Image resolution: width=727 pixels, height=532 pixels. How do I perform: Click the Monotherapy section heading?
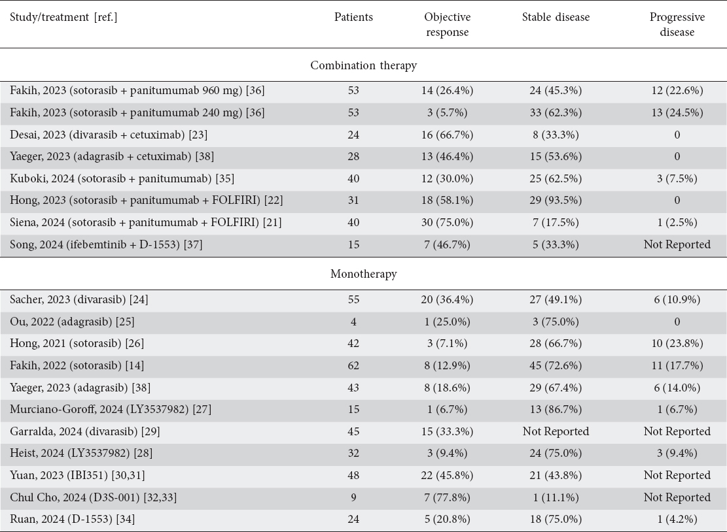click(363, 274)
